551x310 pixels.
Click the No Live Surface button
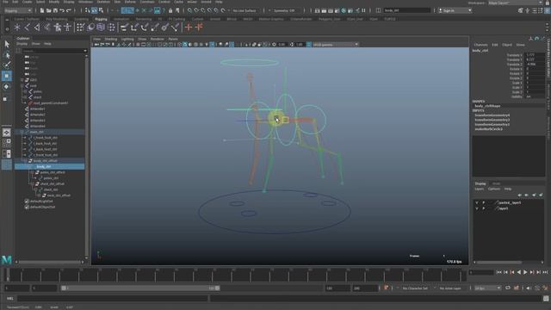(x=245, y=10)
